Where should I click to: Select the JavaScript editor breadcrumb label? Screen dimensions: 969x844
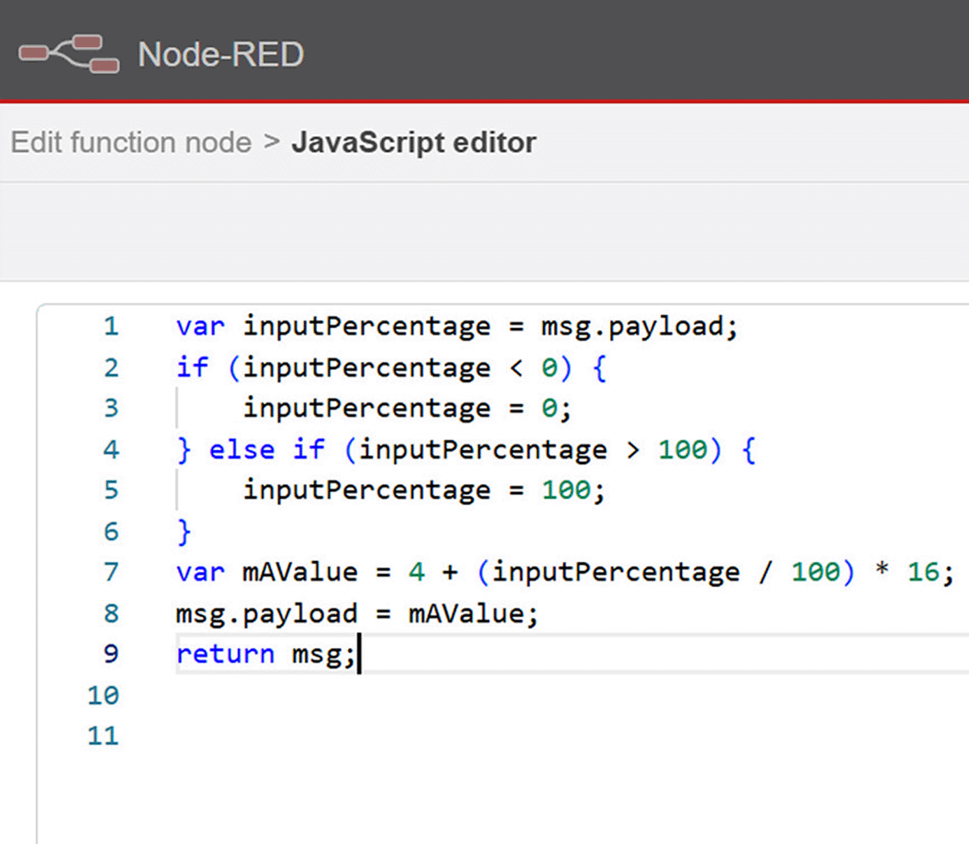(414, 142)
